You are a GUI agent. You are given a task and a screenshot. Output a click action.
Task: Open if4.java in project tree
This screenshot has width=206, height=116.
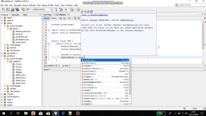(19, 72)
